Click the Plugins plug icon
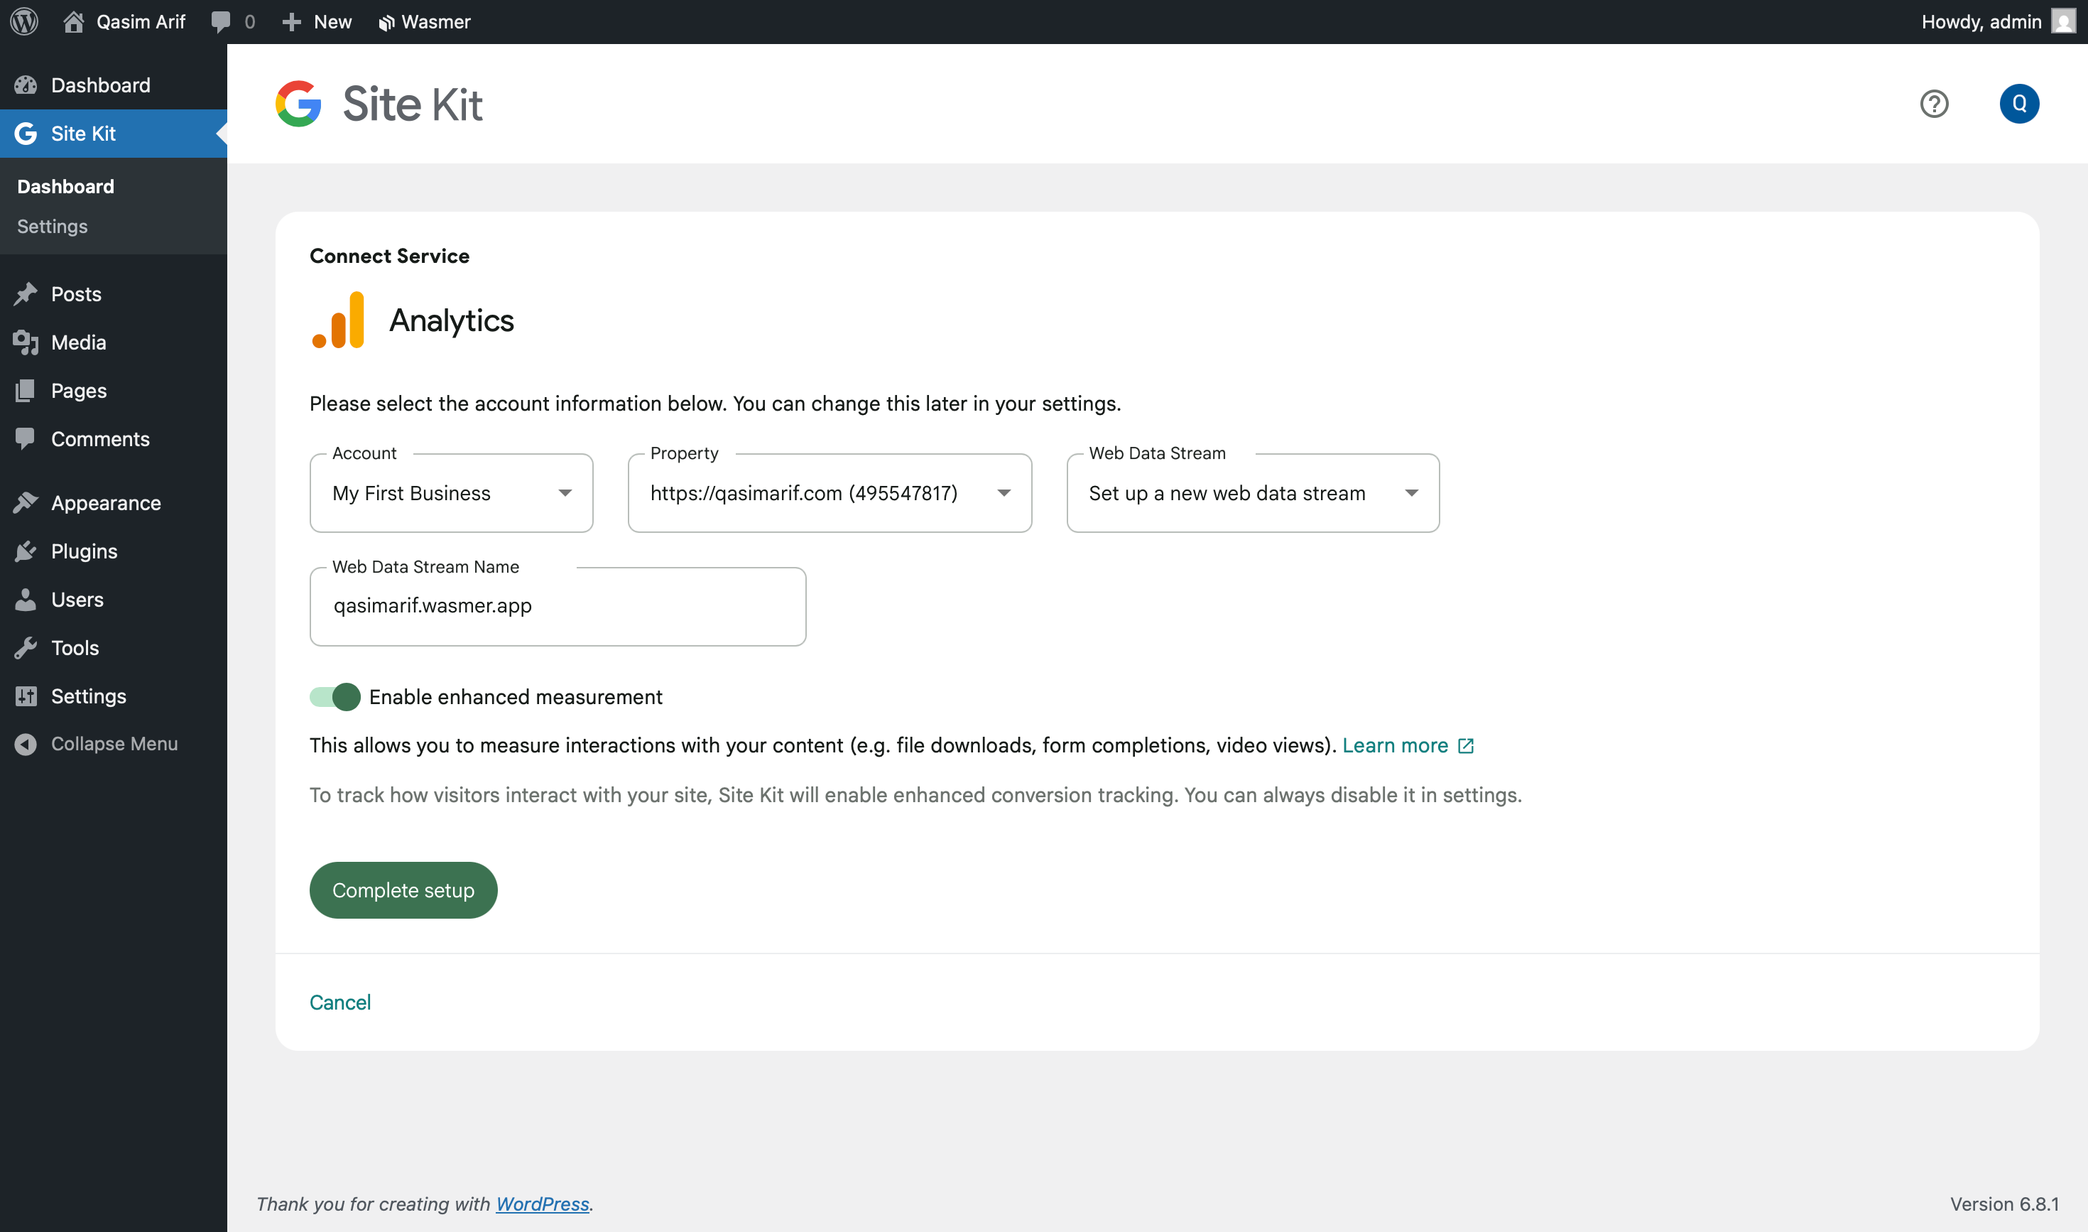The width and height of the screenshot is (2088, 1232). click(x=26, y=551)
